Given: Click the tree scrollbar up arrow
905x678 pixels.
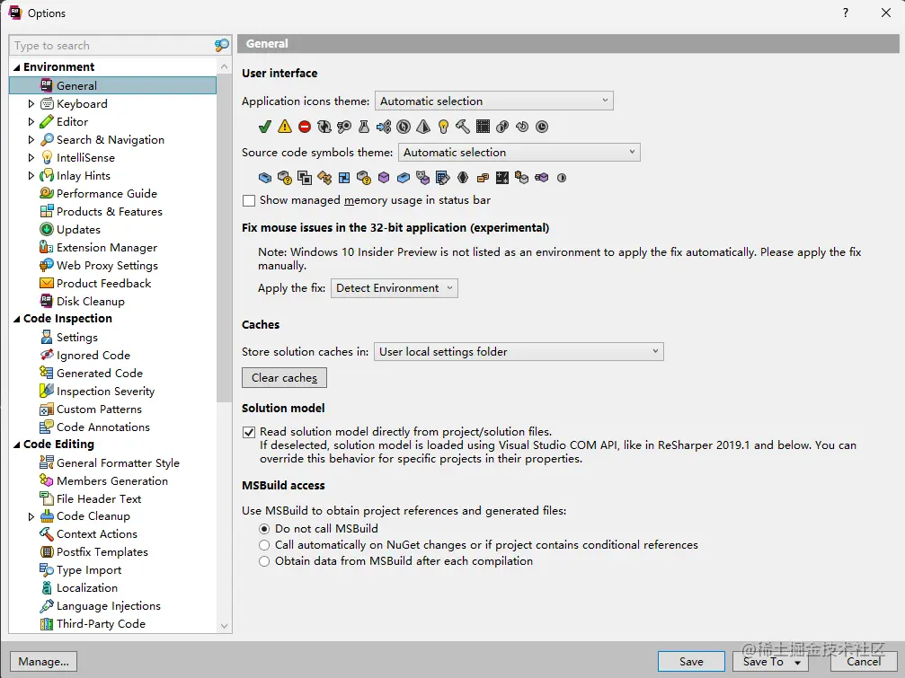Looking at the screenshot, I should pyautogui.click(x=224, y=66).
